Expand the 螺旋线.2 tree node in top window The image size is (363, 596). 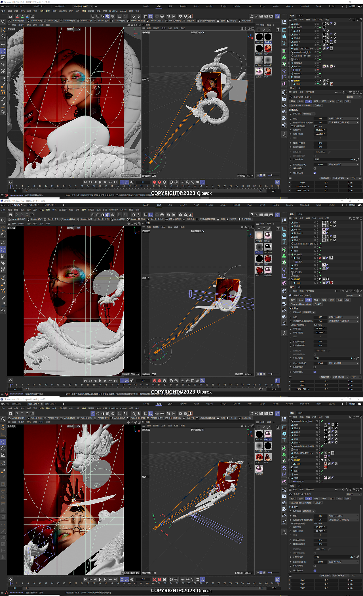[x=290, y=63]
